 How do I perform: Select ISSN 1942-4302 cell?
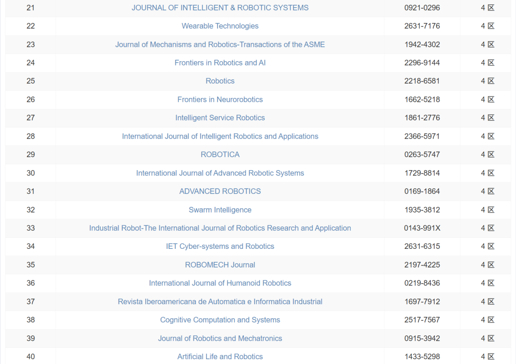(422, 44)
